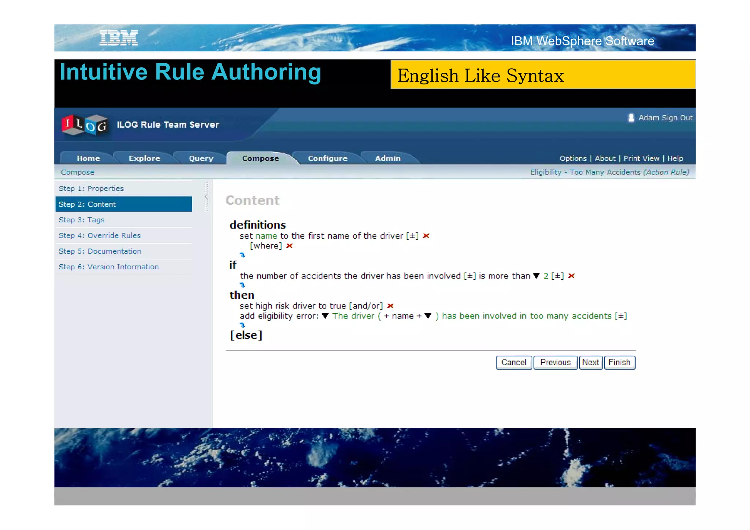Click blue add arrow under definitions
This screenshot has height=530, width=750.
[x=242, y=255]
